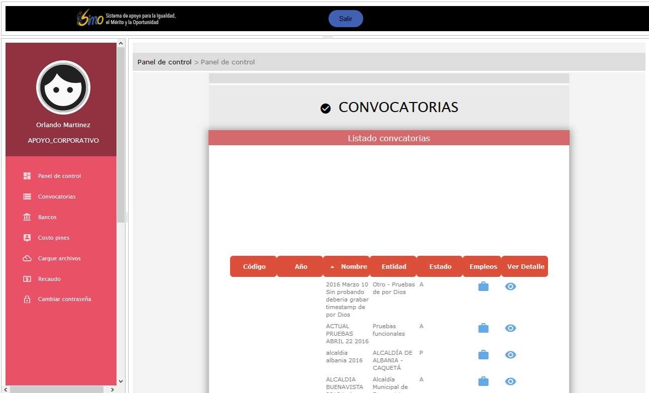Viewport: 649px width, 393px height.
Task: Click the Cargue archivos cloud icon
Action: (x=27, y=258)
